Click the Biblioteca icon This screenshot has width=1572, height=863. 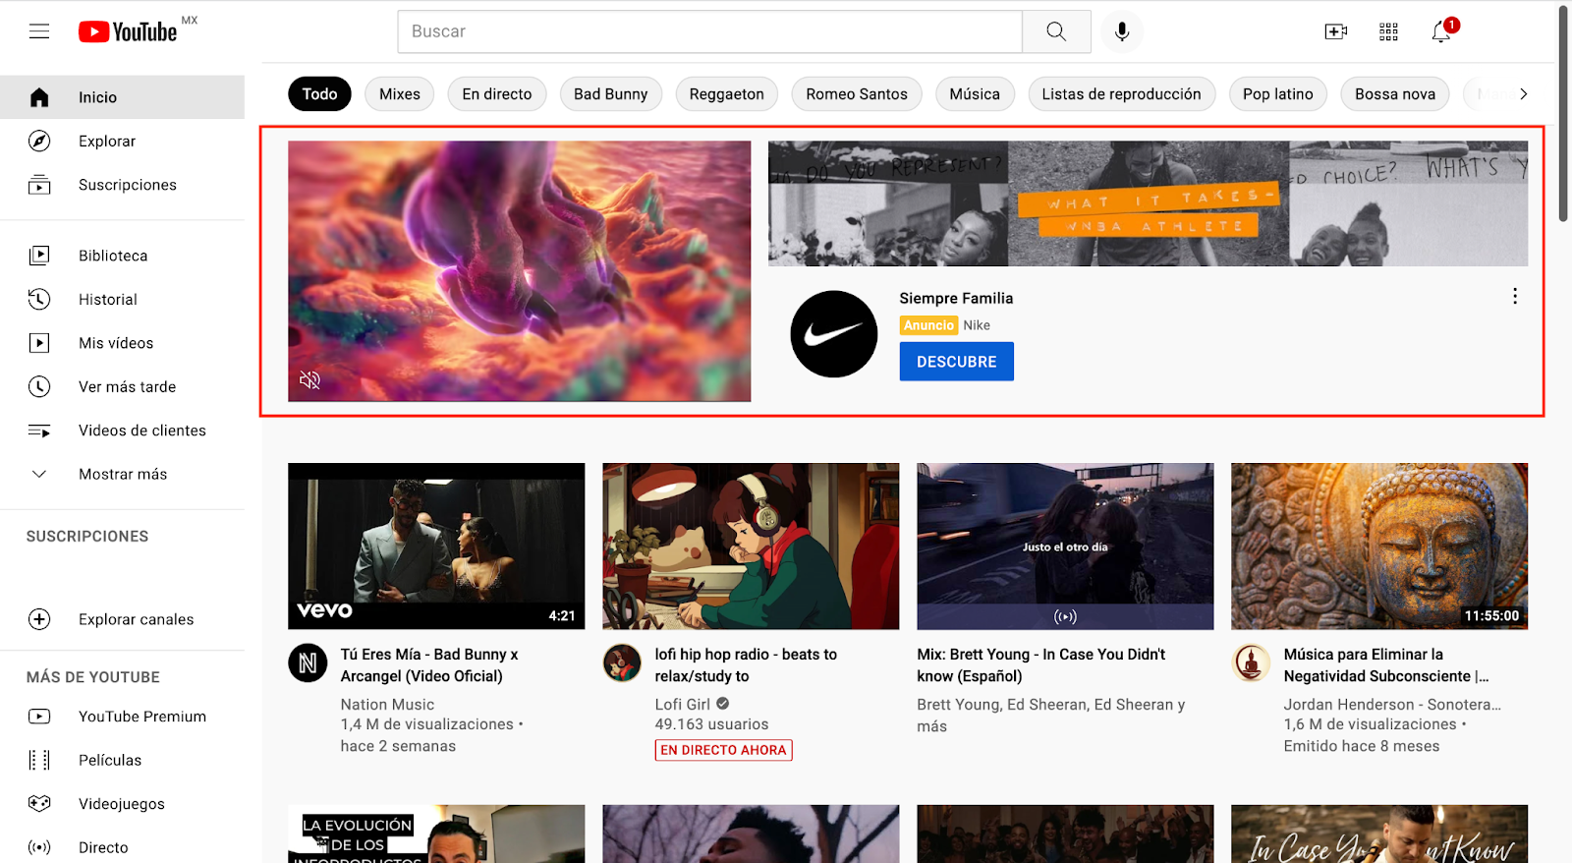(x=39, y=256)
